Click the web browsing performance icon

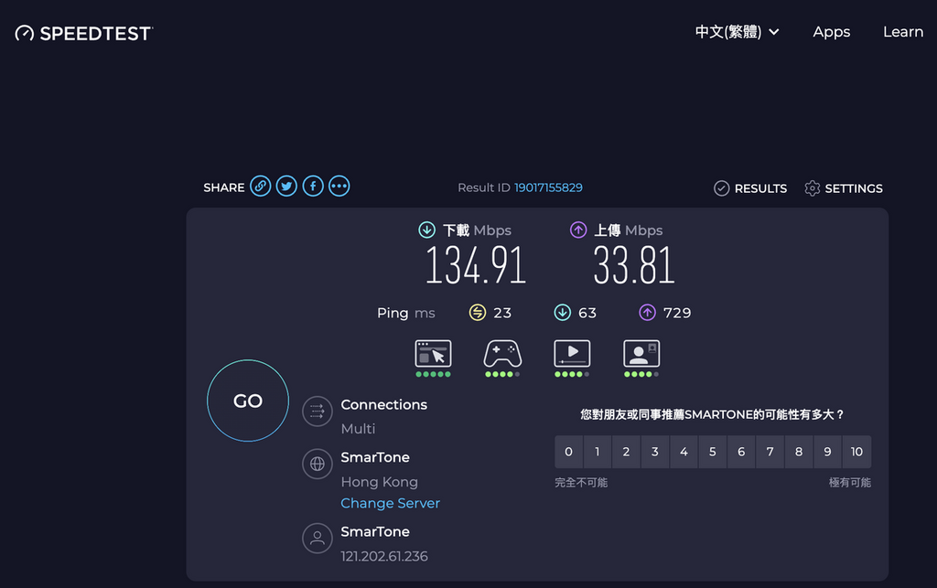[x=432, y=354]
